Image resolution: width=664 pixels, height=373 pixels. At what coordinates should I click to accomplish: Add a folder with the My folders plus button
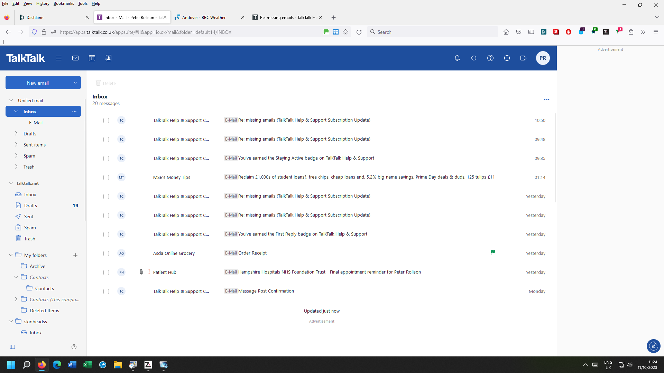[75, 255]
